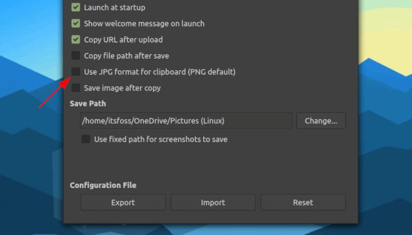The height and width of the screenshot is (235, 412).
Task: Enable Save image after copy
Action: [x=76, y=88]
